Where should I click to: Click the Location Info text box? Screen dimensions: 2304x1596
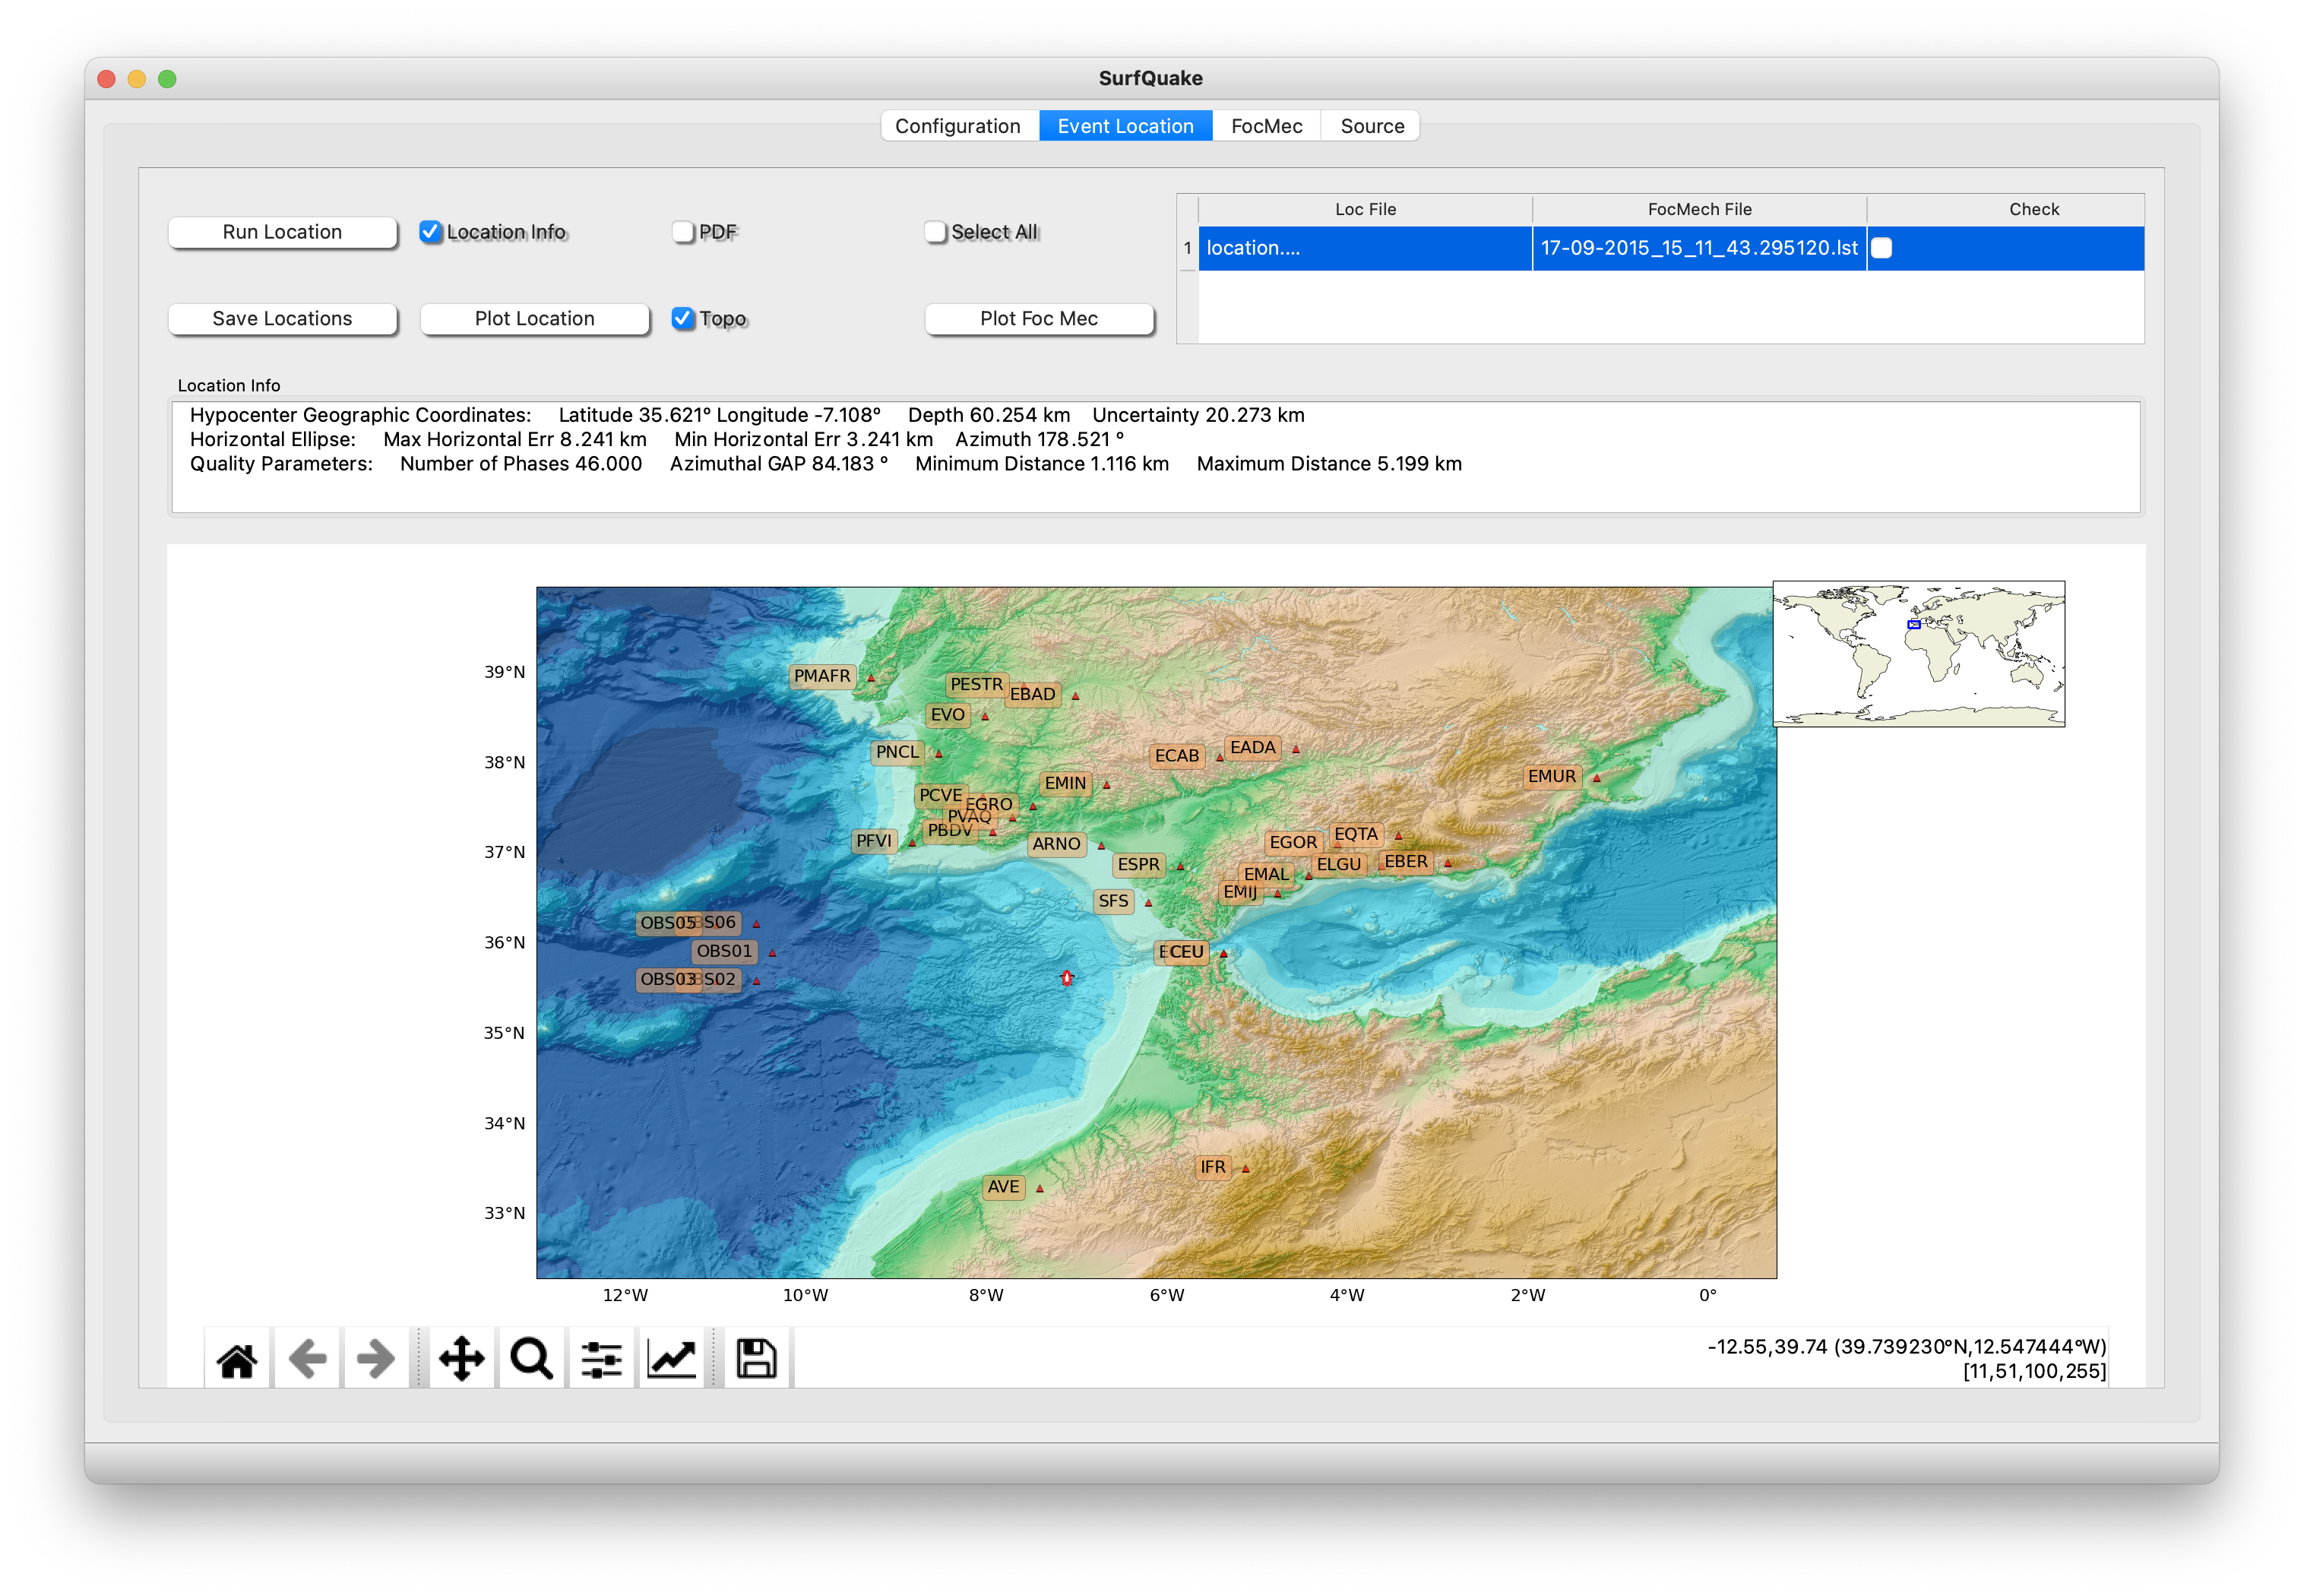coord(1156,457)
